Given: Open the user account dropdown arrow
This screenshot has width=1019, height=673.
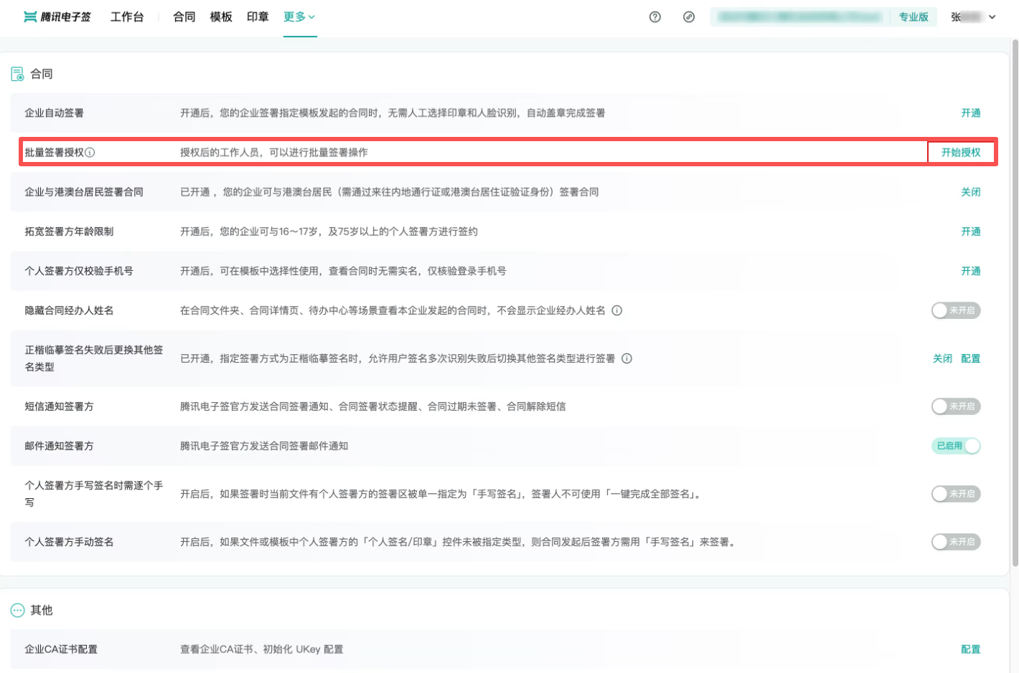Looking at the screenshot, I should point(992,17).
